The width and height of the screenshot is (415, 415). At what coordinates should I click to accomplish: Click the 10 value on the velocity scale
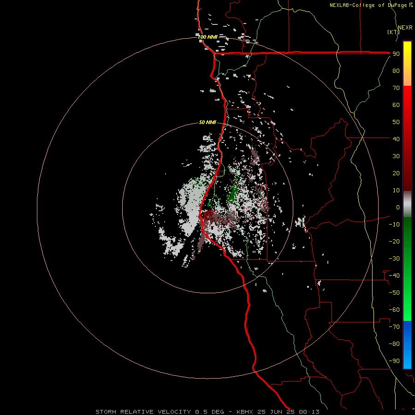[396, 190]
